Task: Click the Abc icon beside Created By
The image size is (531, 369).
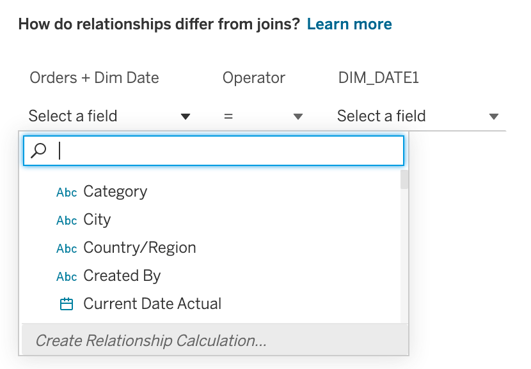Action: coord(67,276)
